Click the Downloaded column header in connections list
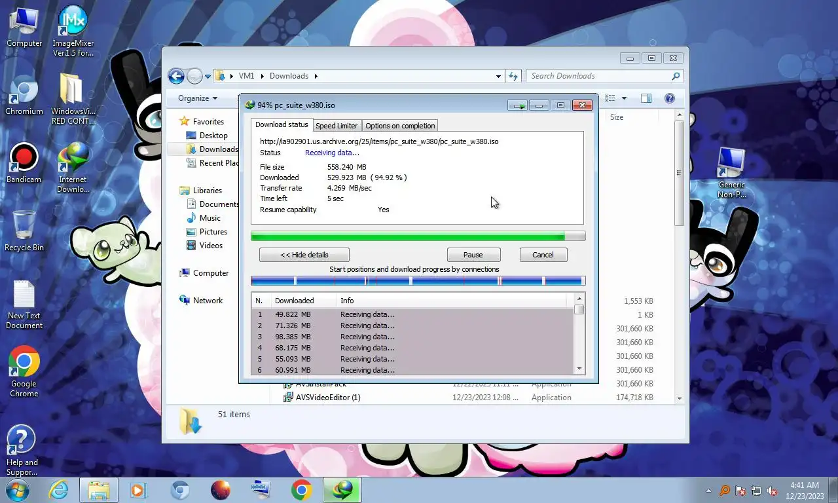This screenshot has height=503, width=838. (304, 301)
